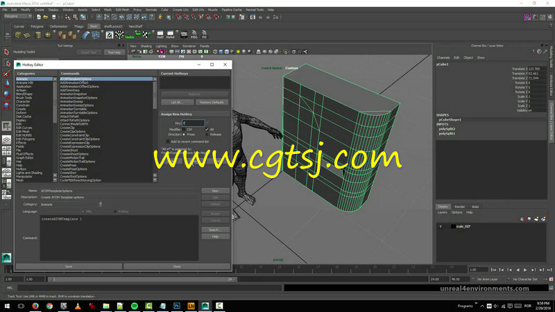Click the Save button in Hotkey Editor
555x312 pixels.
[x=69, y=266]
